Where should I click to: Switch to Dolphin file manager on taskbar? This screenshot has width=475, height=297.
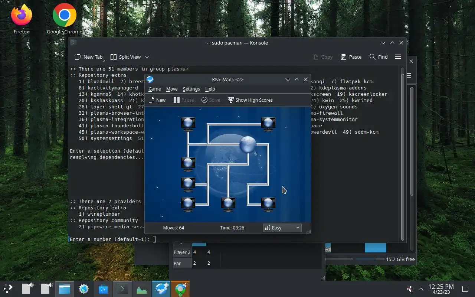(65, 288)
